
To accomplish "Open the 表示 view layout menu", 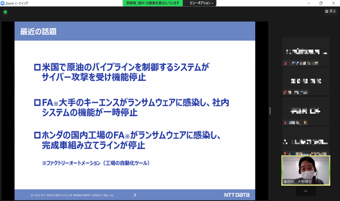I will click(x=330, y=11).
